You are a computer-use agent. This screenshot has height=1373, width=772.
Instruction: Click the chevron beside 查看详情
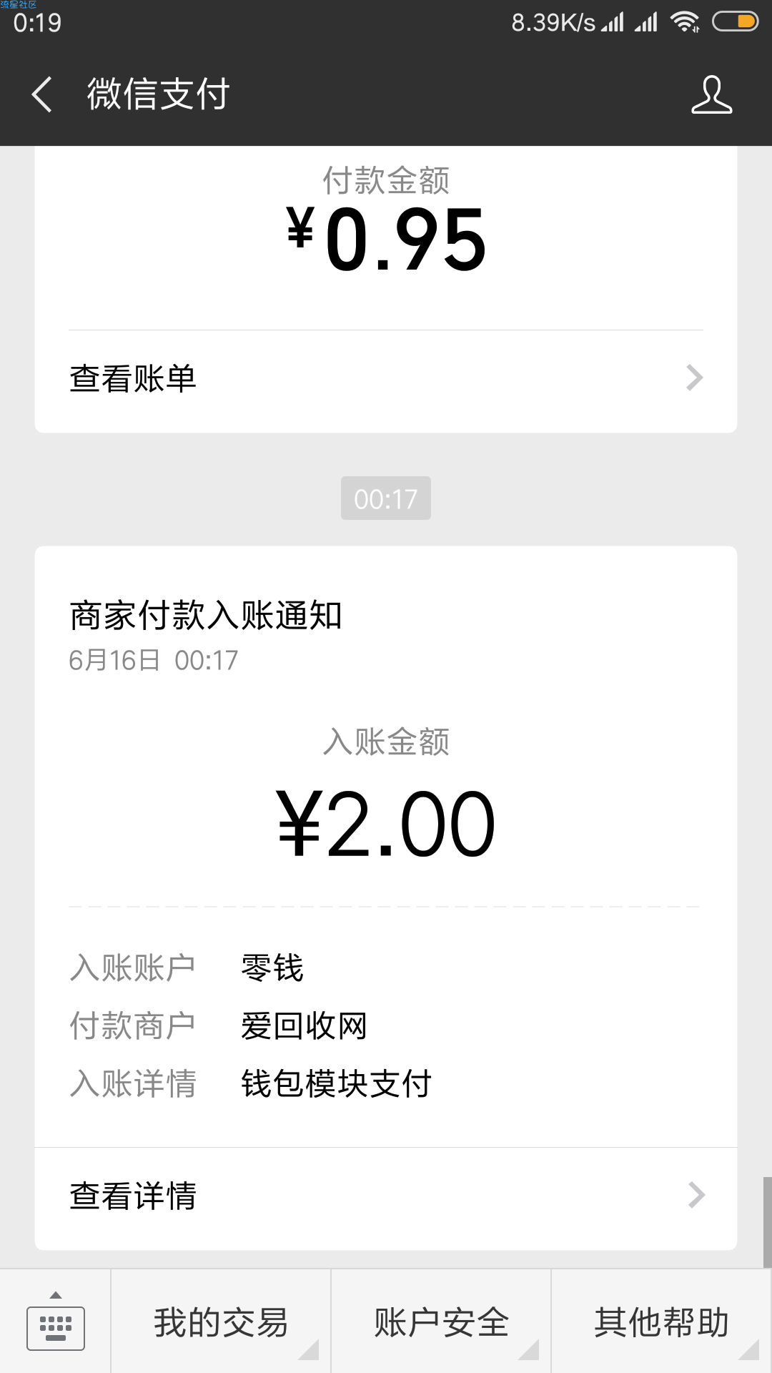point(696,1195)
